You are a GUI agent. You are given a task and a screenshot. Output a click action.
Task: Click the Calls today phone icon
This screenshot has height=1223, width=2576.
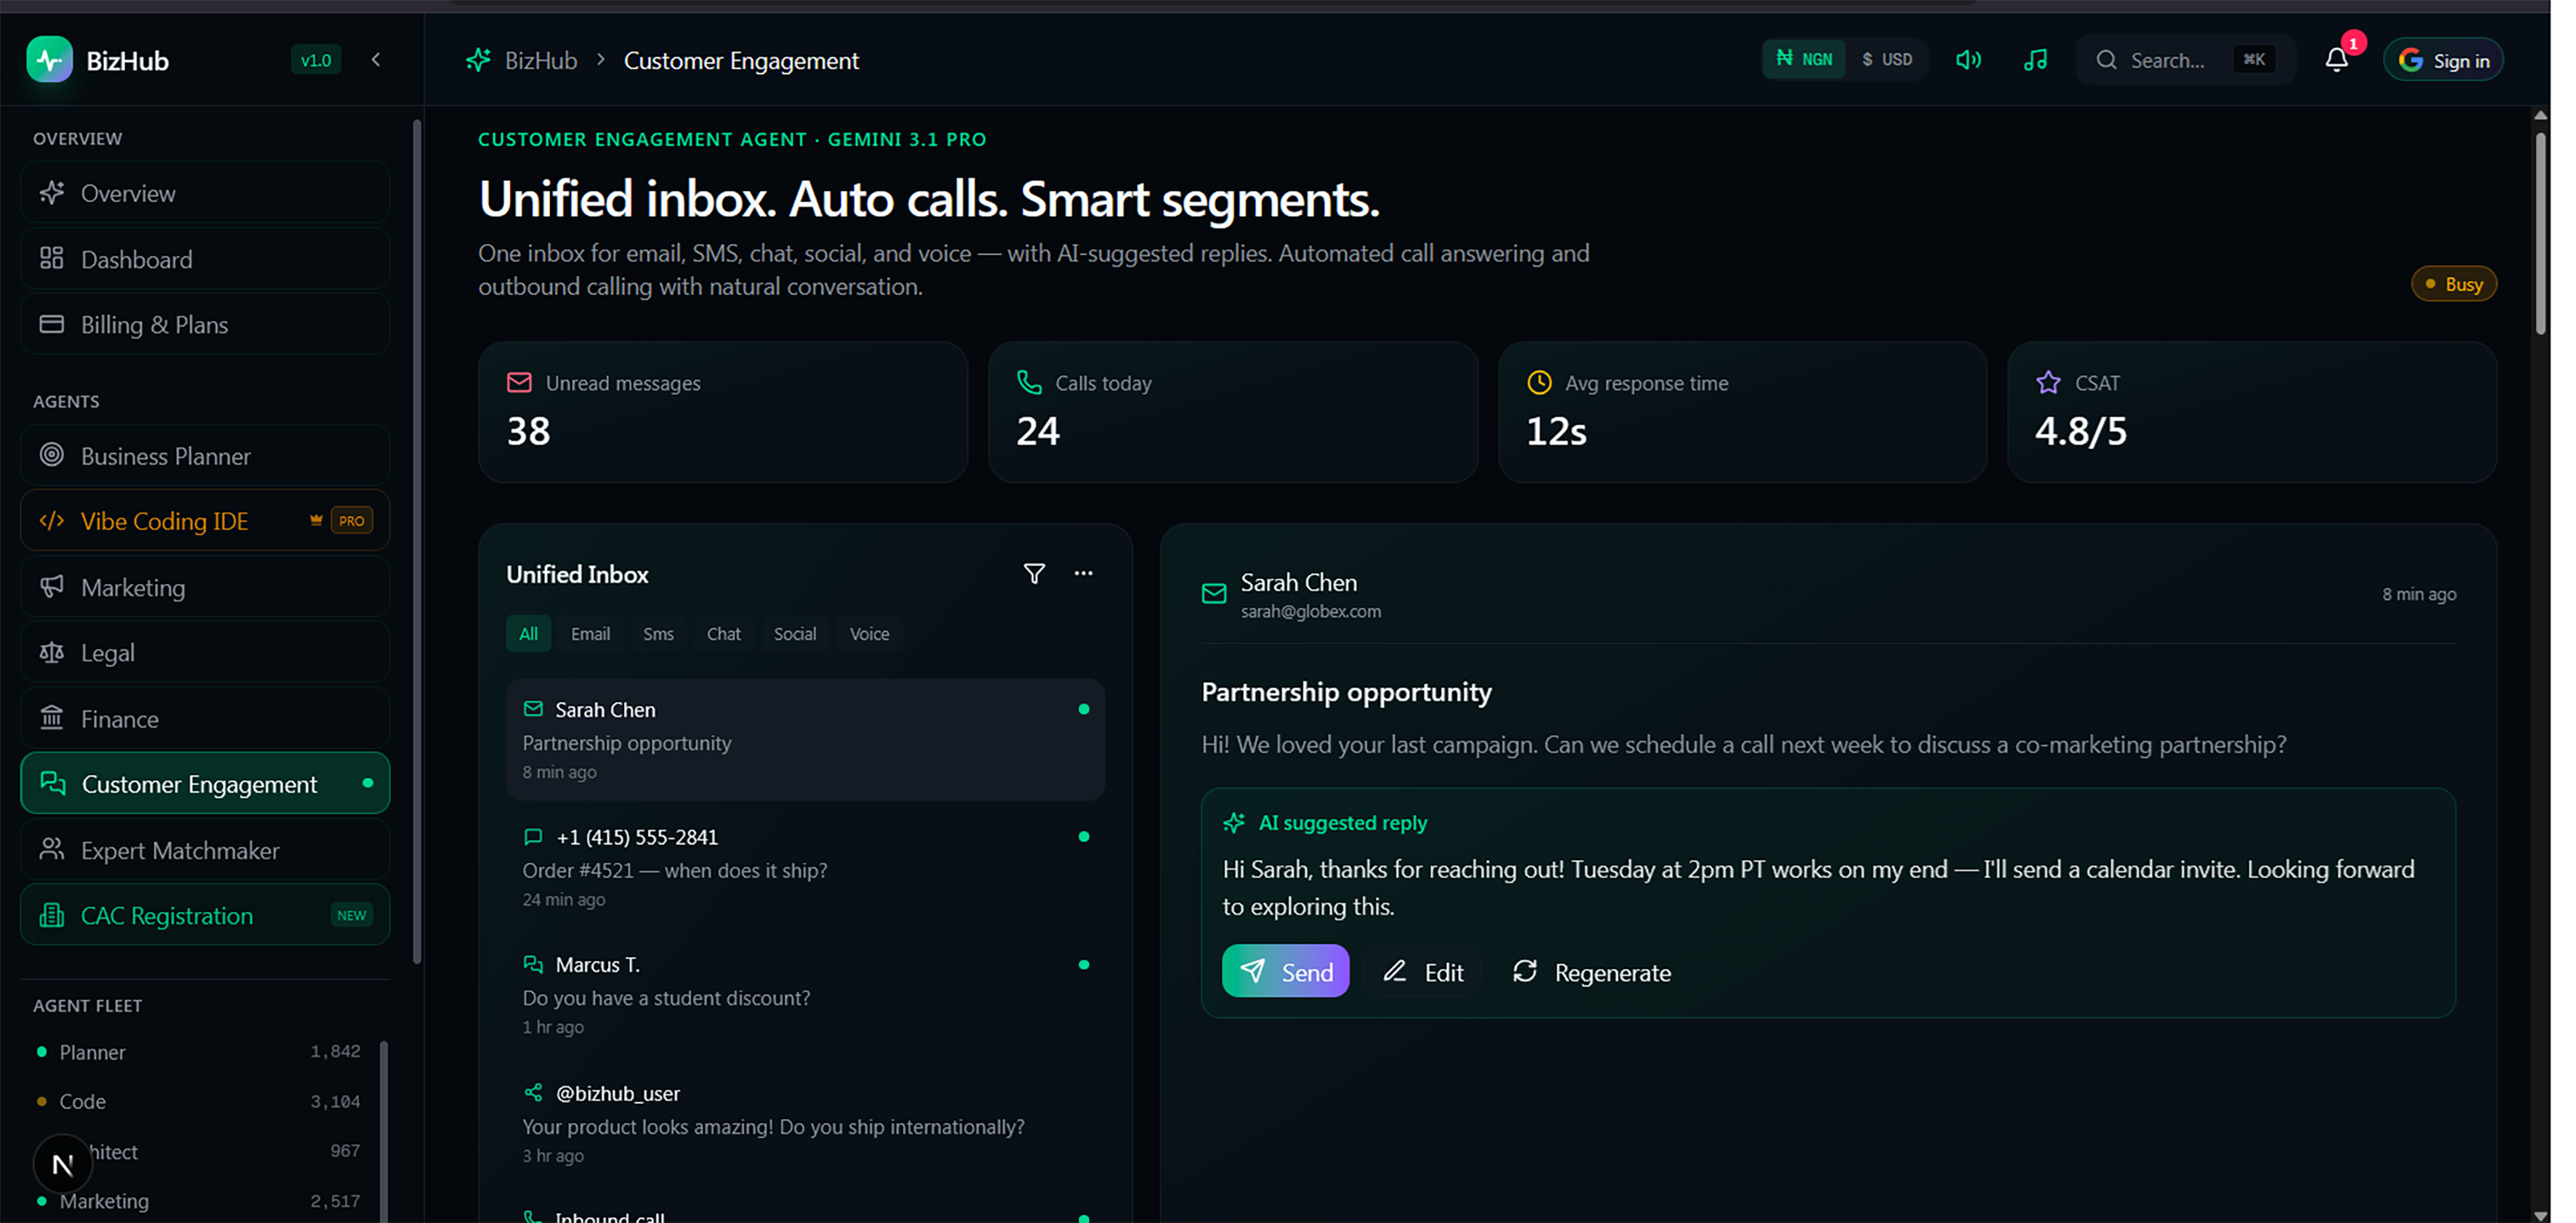tap(1029, 383)
